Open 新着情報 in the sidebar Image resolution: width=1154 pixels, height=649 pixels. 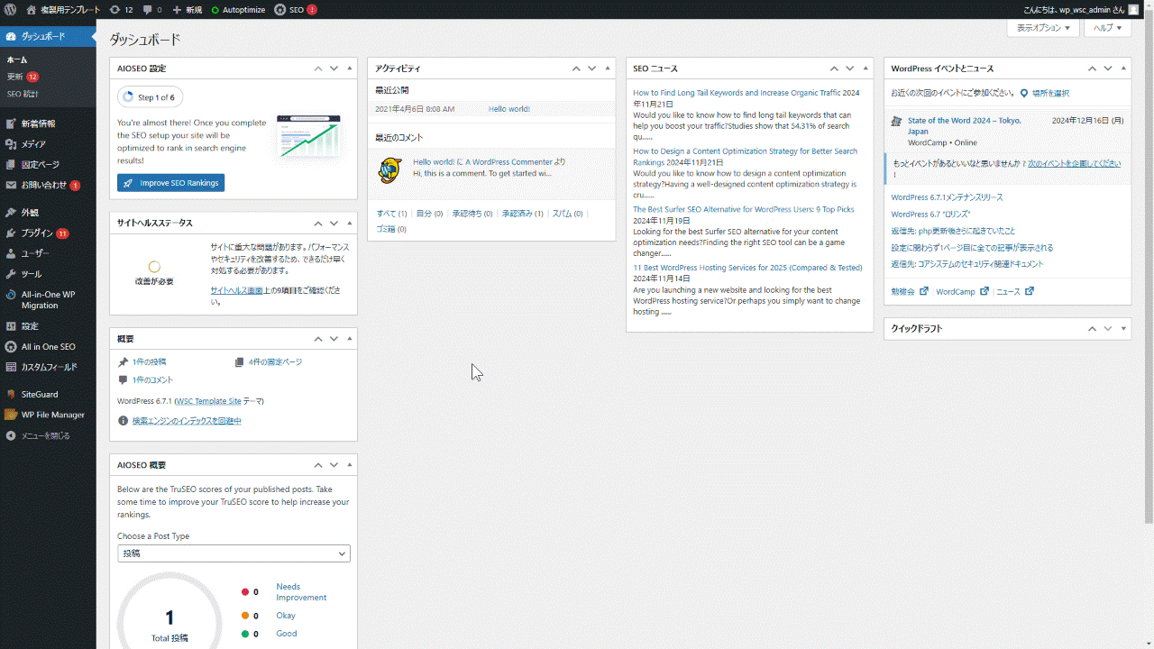click(48, 123)
